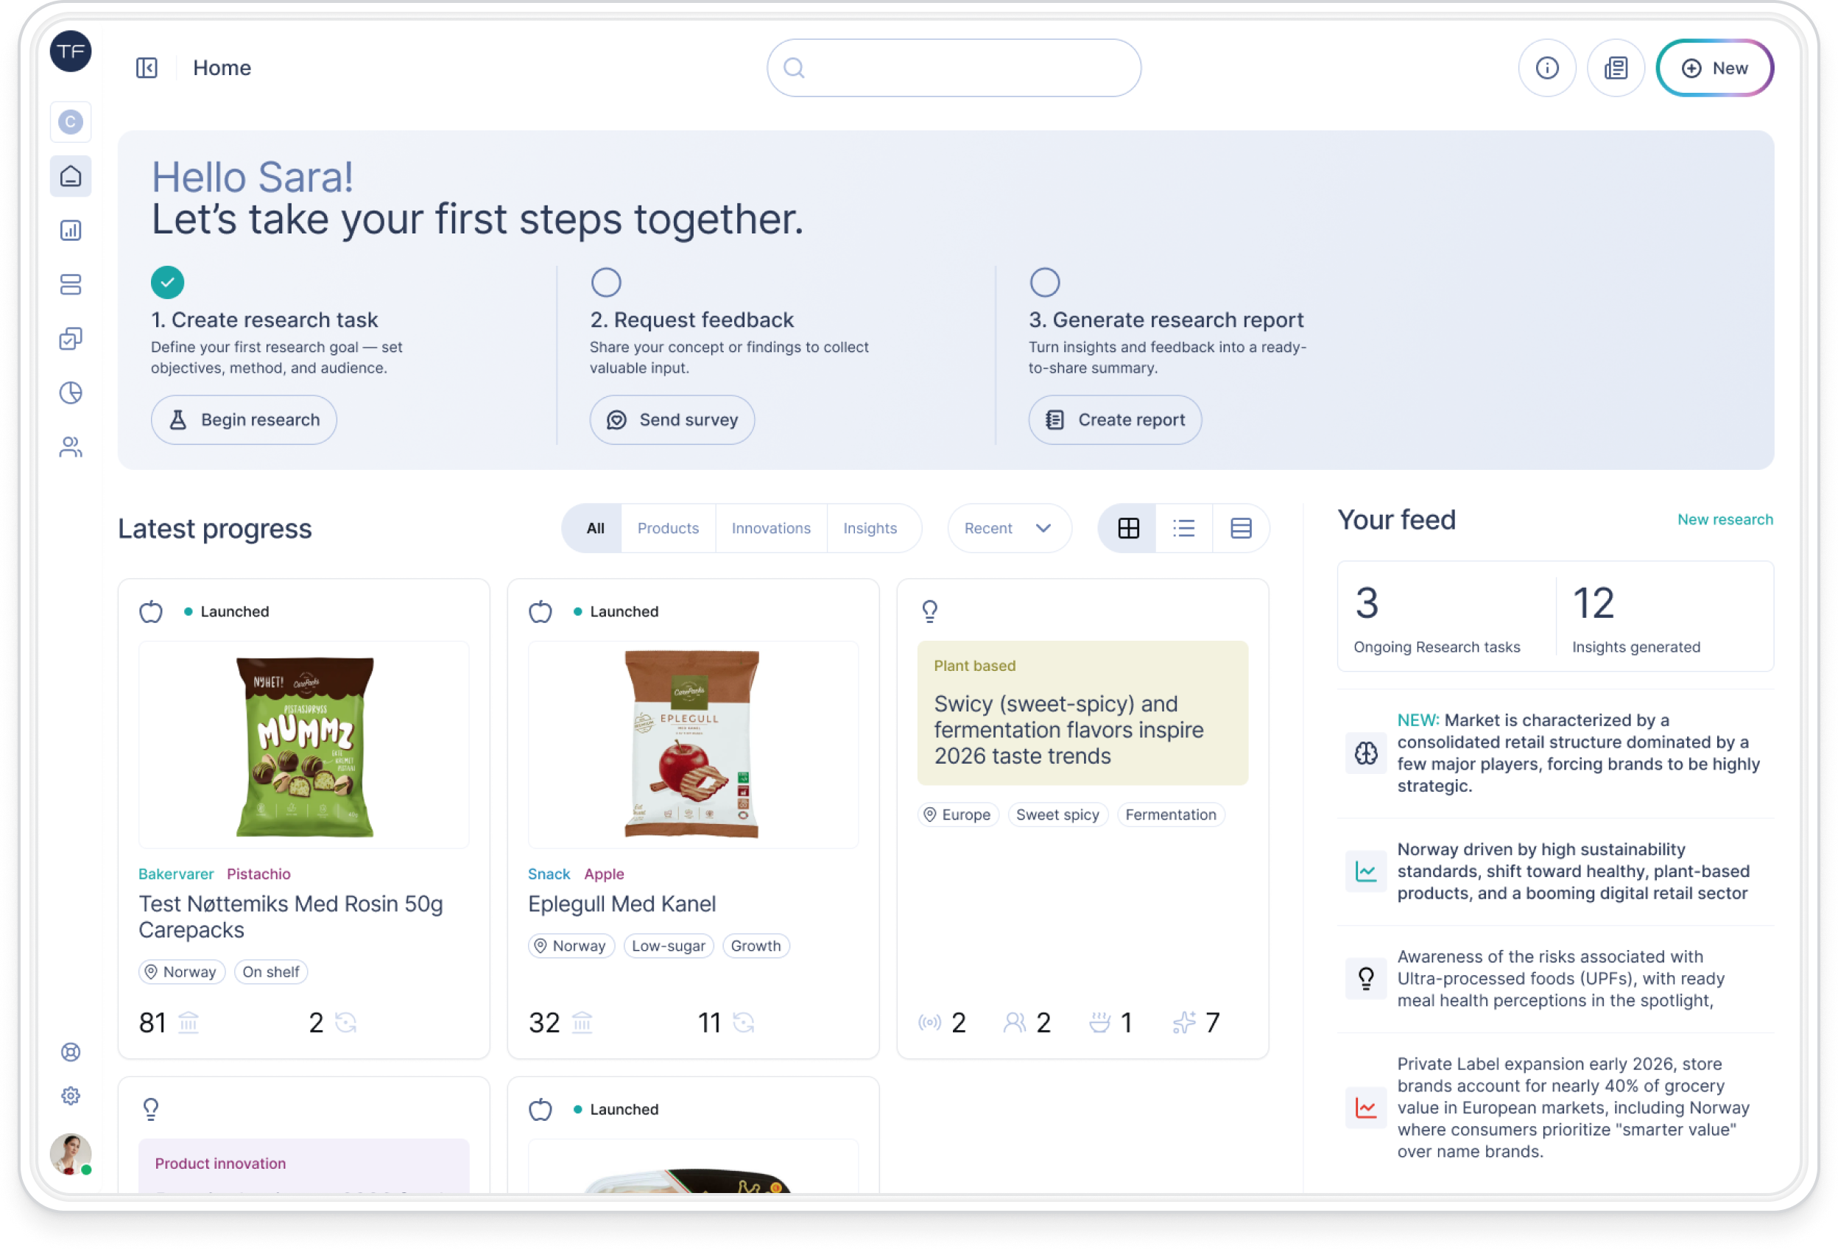The width and height of the screenshot is (1838, 1249).
Task: Open the users icon in sidebar
Action: point(71,448)
